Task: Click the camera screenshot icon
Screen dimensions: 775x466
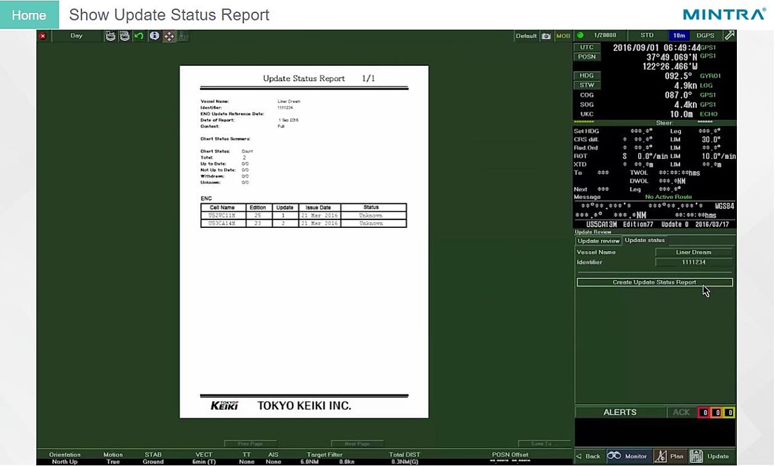Action: (x=546, y=36)
